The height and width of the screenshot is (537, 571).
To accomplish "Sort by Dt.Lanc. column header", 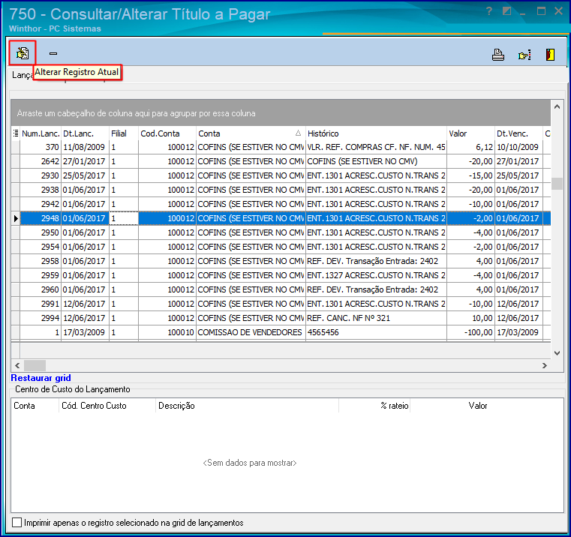I will point(86,133).
